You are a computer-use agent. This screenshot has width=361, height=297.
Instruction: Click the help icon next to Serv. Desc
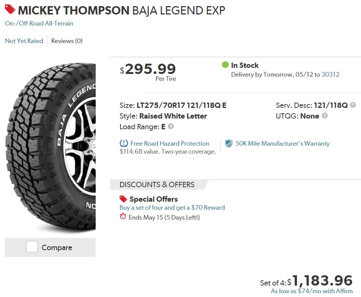point(353,105)
